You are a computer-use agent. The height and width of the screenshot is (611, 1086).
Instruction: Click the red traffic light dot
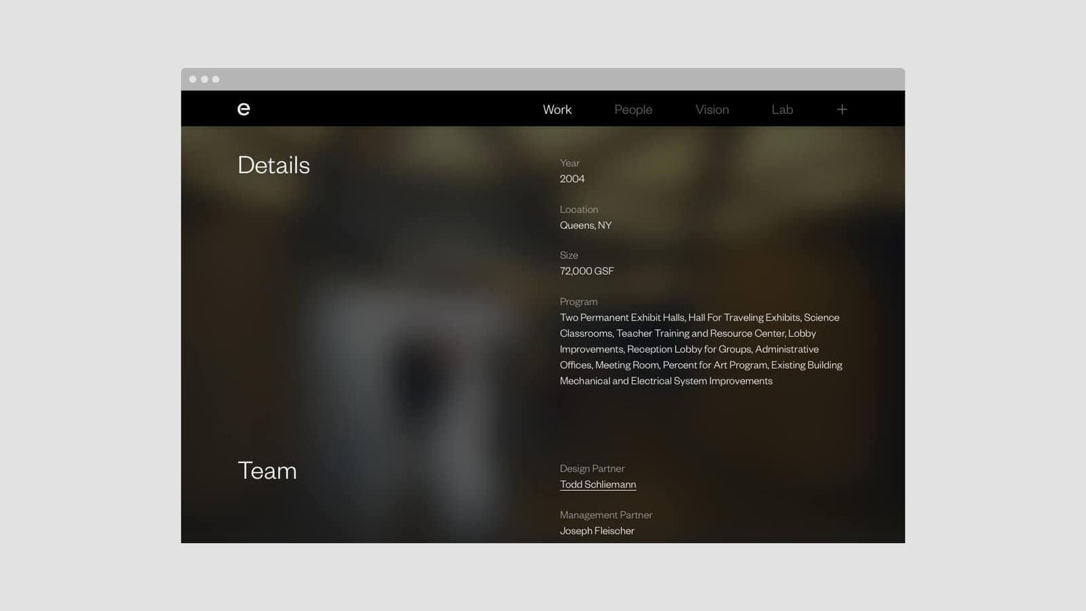[x=193, y=78]
